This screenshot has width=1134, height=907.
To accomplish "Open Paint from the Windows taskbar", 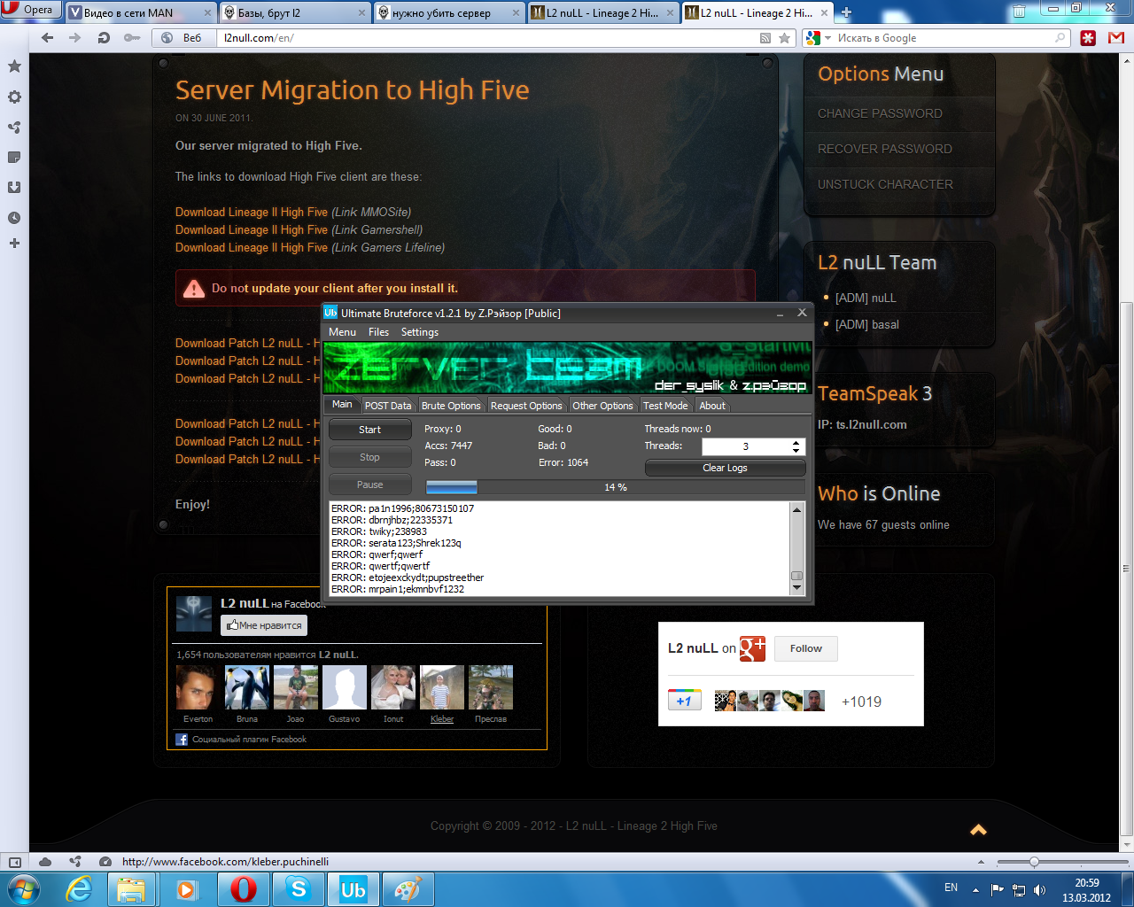I will tap(408, 889).
